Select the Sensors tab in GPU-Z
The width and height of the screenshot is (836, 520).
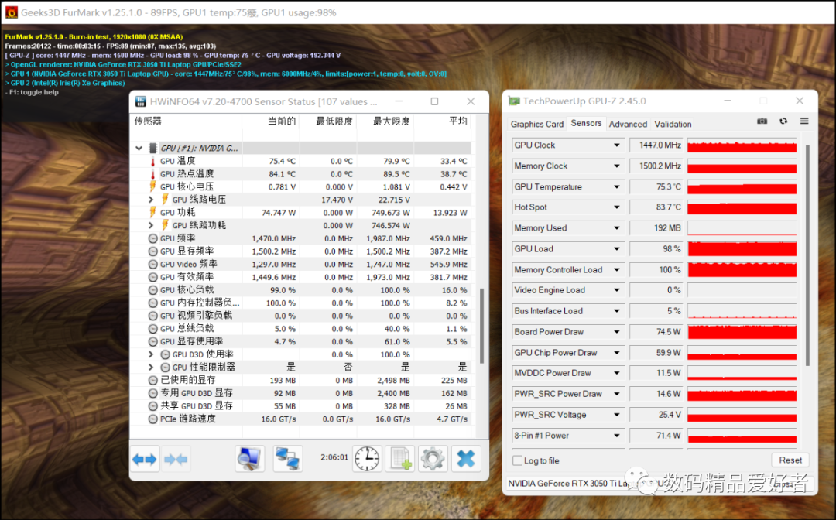coord(586,123)
